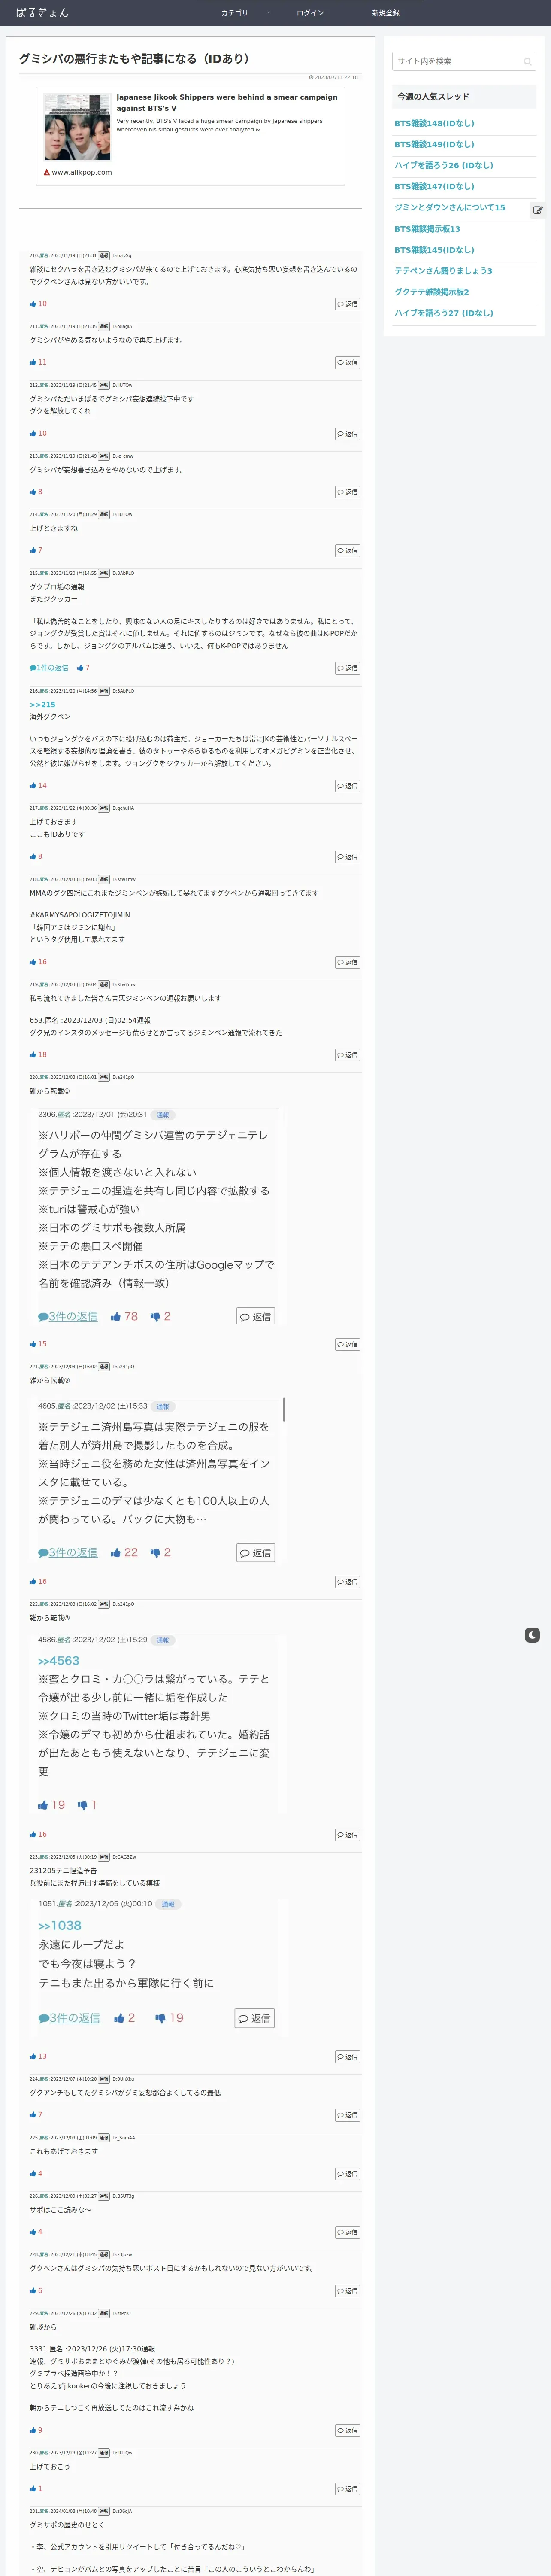Click the ぱるぎょん site logo
This screenshot has height=2576, width=551.
[43, 13]
